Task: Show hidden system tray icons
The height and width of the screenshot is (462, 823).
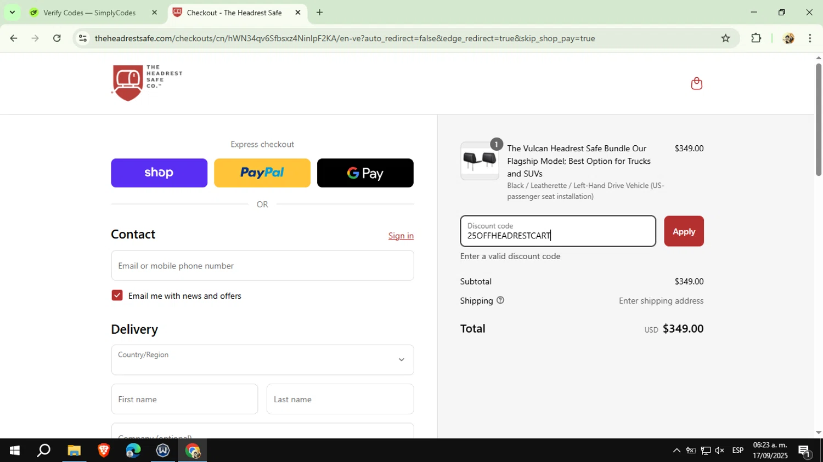Action: (677, 450)
